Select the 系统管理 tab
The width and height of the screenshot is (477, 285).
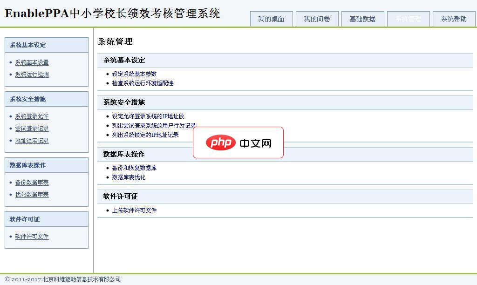(408, 19)
